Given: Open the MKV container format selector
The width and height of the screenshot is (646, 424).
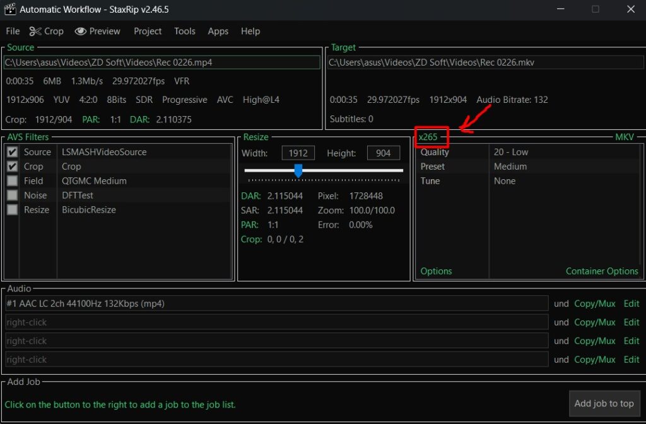Looking at the screenshot, I should point(626,137).
